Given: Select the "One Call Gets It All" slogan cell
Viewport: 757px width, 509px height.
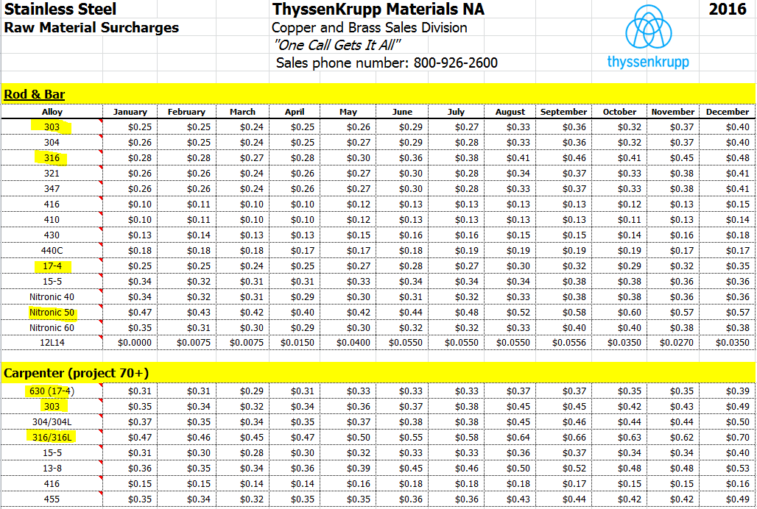Looking at the screenshot, I should (337, 45).
